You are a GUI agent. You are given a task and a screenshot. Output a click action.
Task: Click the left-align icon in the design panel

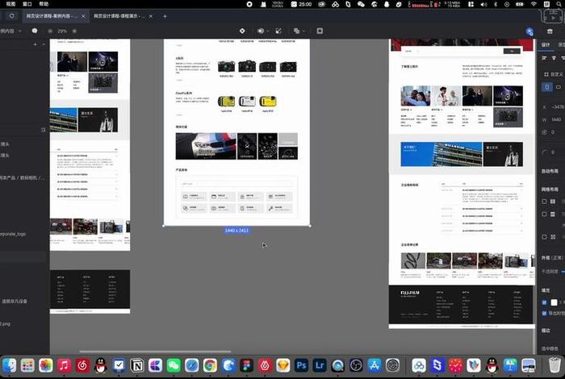click(x=544, y=58)
